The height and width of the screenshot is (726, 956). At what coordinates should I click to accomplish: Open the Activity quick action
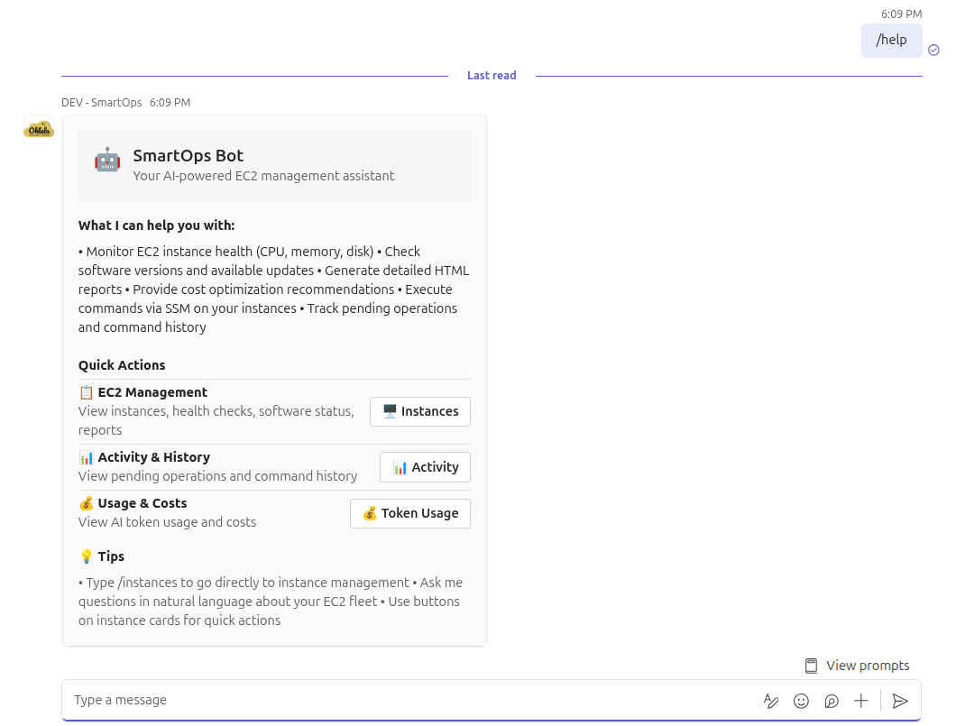tap(425, 467)
